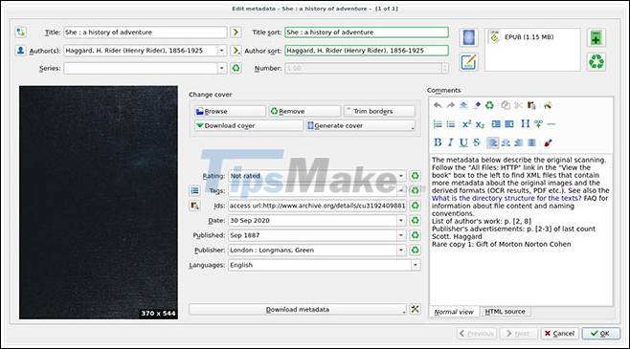Image resolution: width=630 pixels, height=349 pixels.
Task: Clear the Date field with its recycle icon
Action: [x=415, y=220]
